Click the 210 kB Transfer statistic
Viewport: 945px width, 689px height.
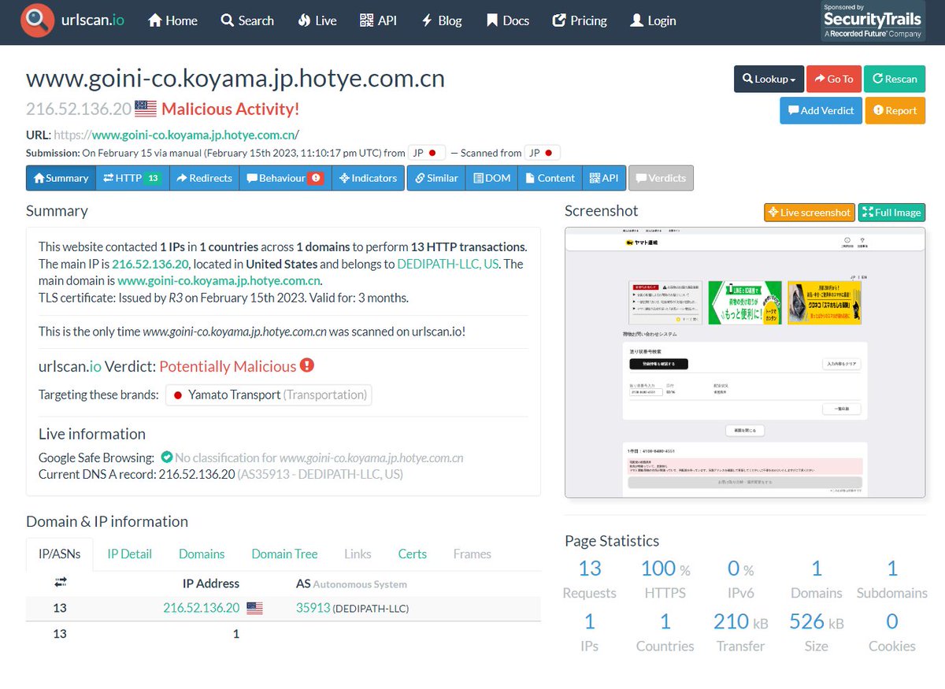point(740,632)
